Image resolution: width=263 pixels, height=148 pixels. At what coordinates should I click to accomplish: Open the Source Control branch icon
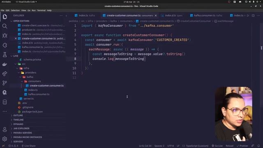pos(5,83)
